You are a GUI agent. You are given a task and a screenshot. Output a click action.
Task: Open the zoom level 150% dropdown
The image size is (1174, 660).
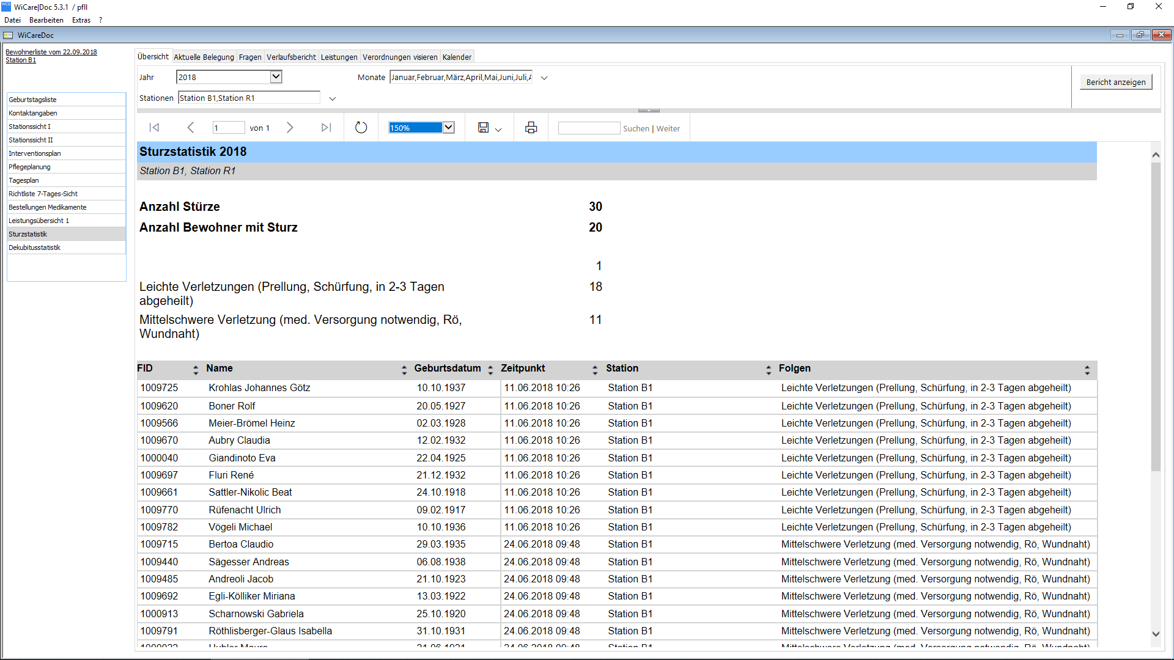(449, 128)
